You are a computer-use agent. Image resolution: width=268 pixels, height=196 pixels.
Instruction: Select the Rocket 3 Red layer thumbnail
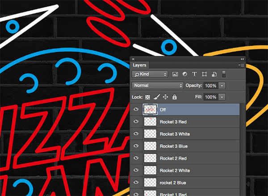tap(150, 122)
